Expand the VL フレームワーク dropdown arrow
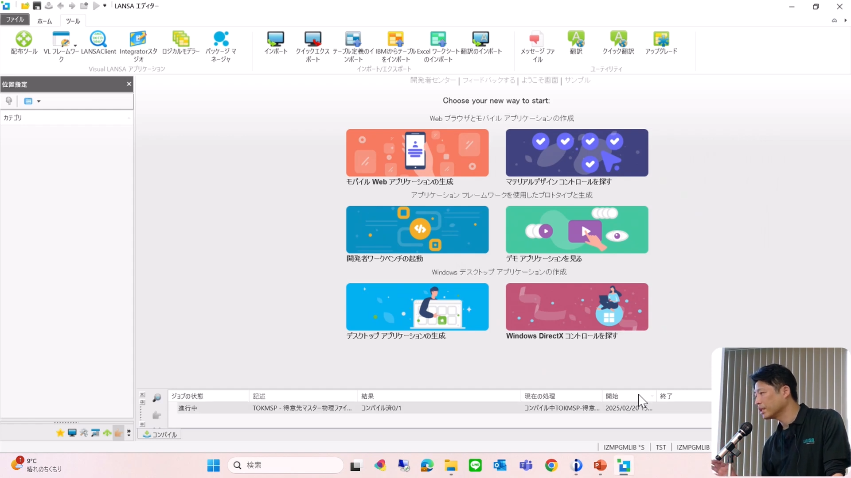The image size is (851, 478). coord(75,46)
